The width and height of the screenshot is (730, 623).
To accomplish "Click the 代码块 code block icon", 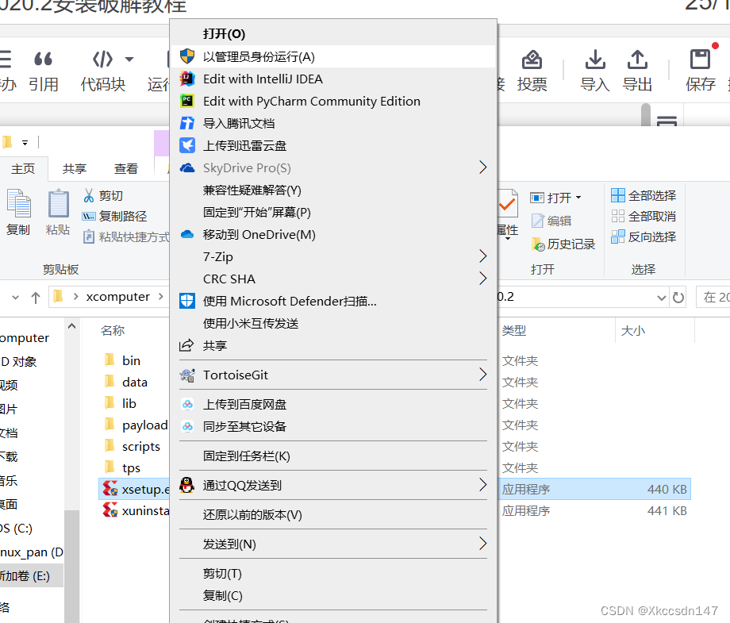I will click(x=102, y=60).
